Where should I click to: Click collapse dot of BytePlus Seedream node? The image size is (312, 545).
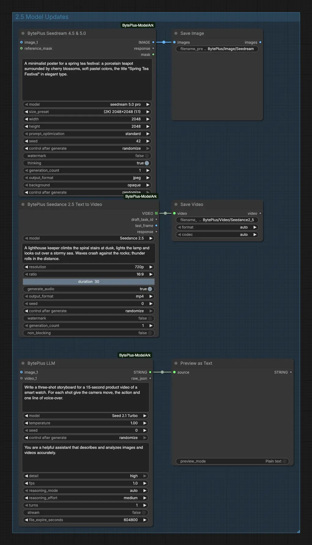pos(23,33)
